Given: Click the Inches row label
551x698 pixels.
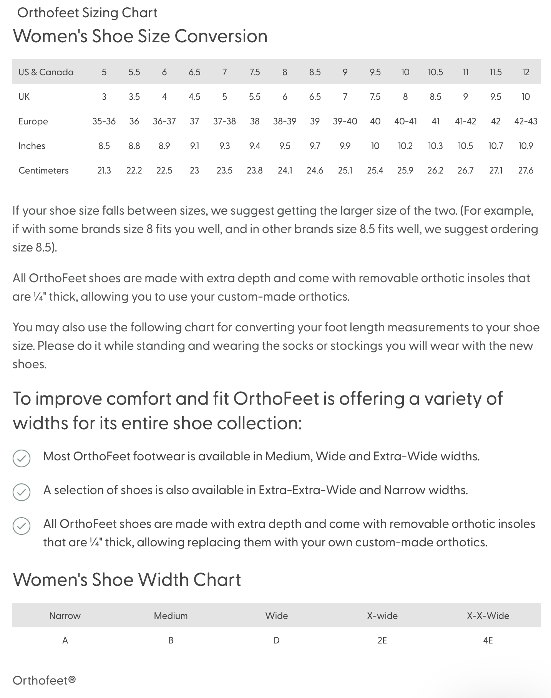Looking at the screenshot, I should click(32, 146).
